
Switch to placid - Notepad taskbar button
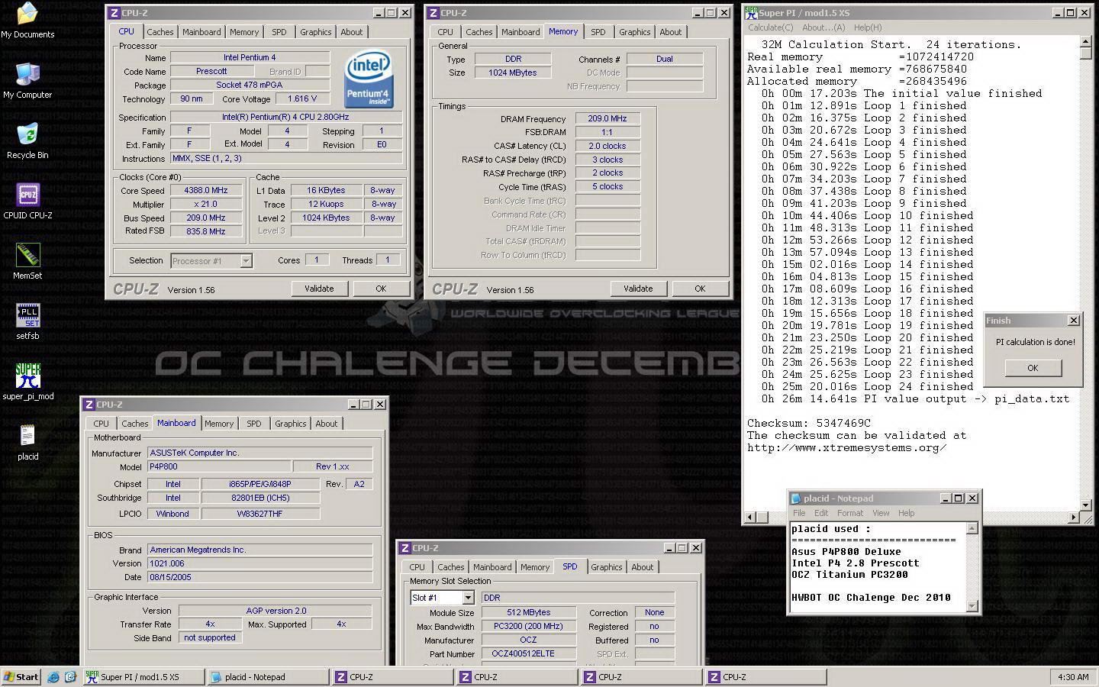pos(267,677)
